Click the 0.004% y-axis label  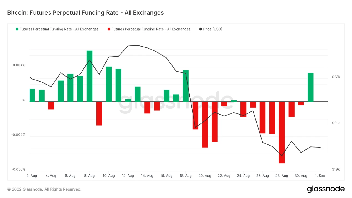(19, 65)
